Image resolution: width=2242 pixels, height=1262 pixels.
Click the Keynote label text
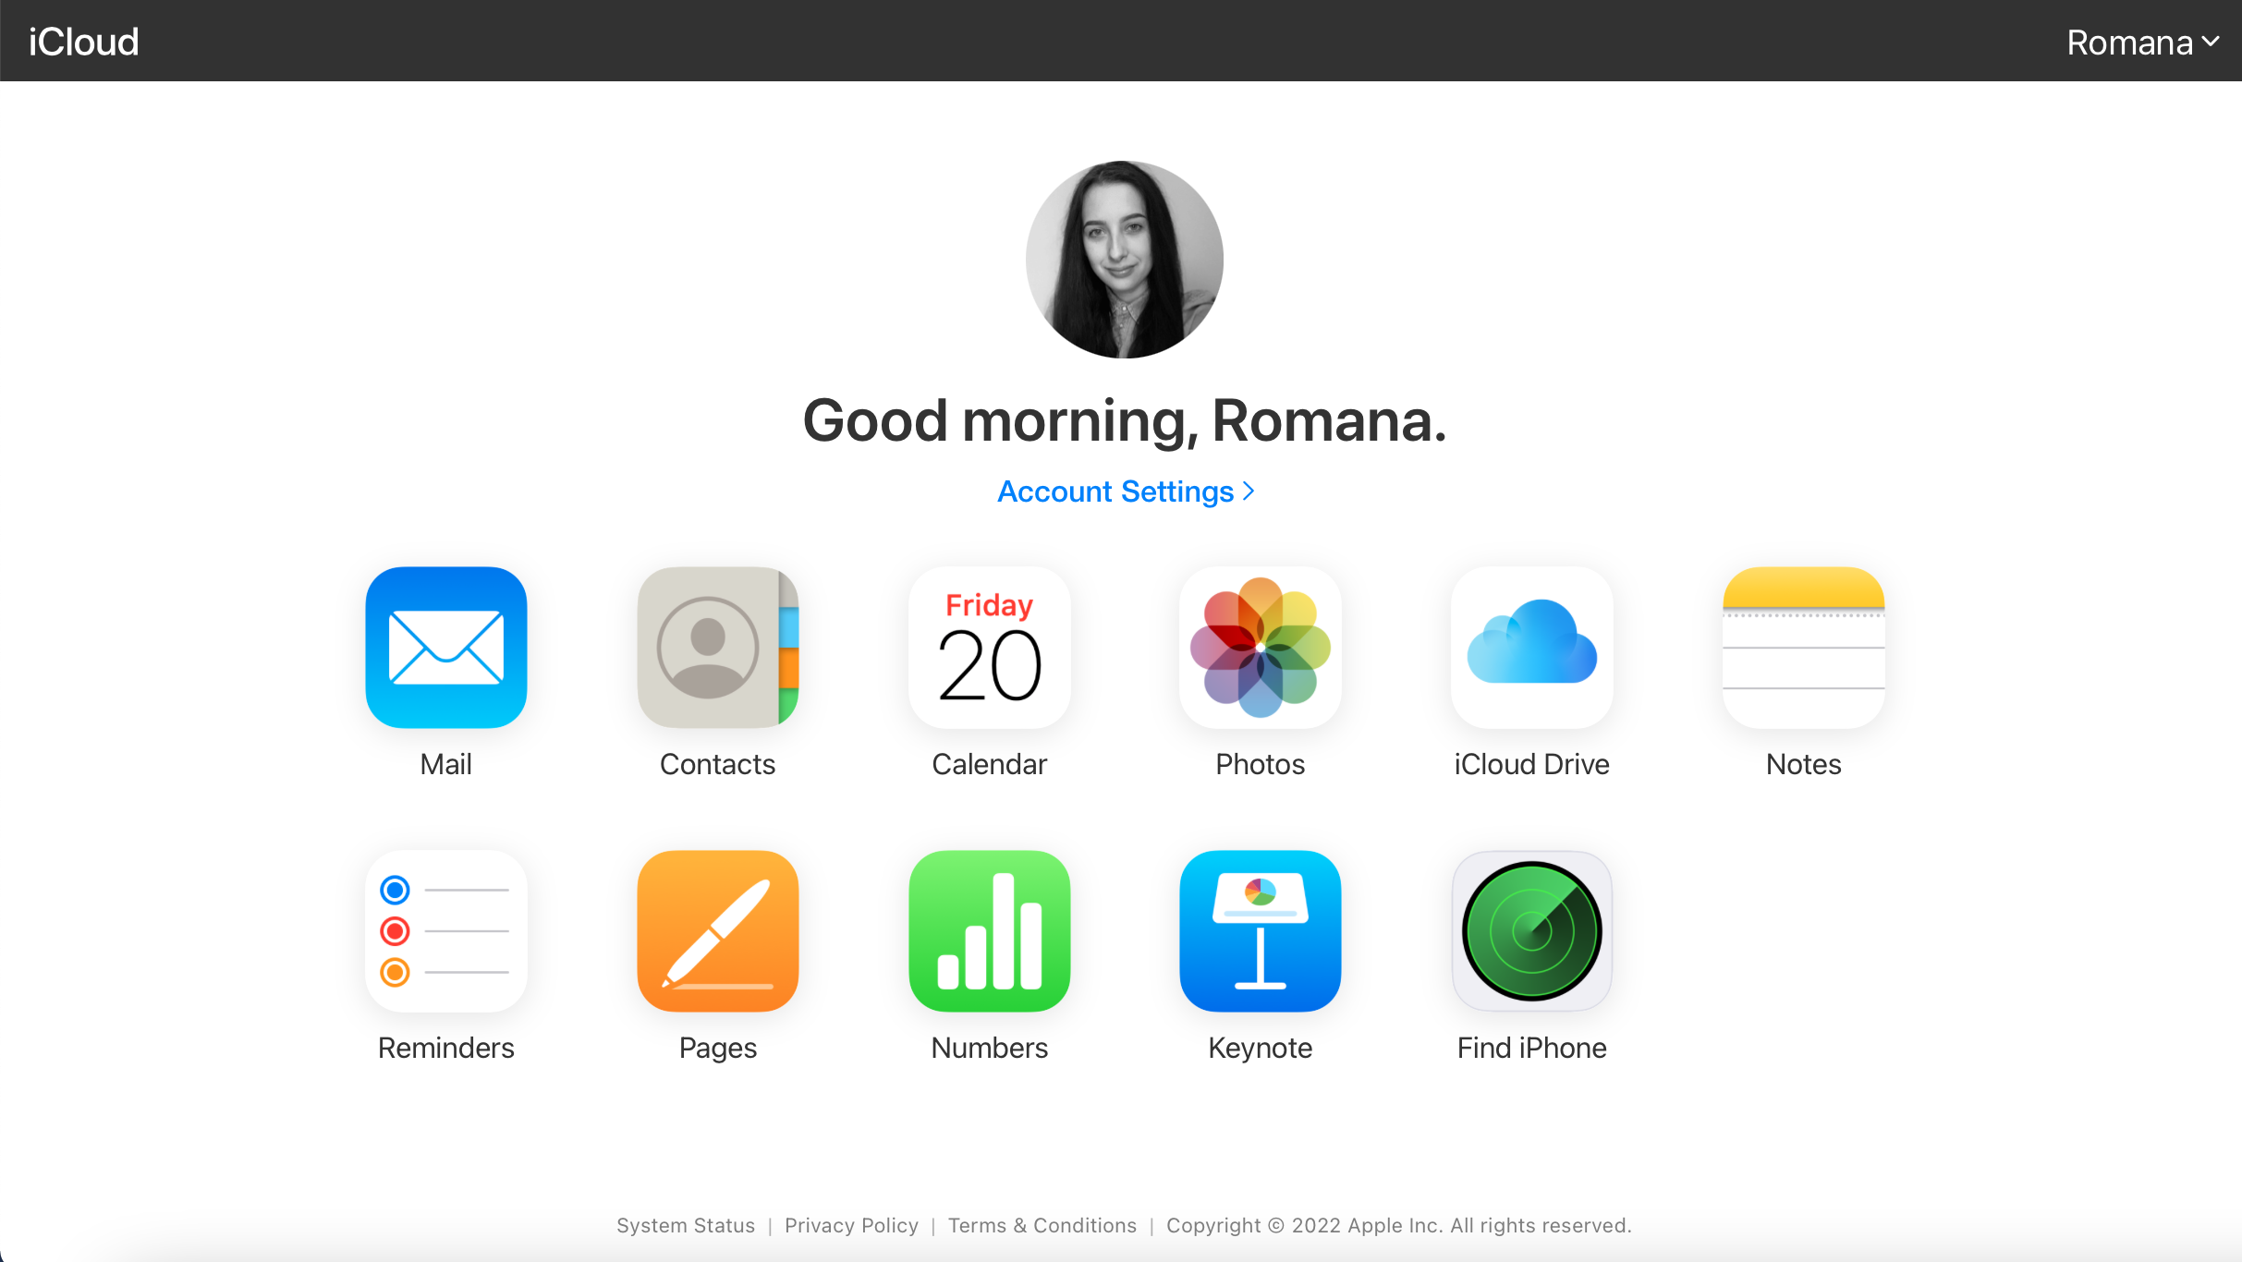[x=1261, y=1049]
